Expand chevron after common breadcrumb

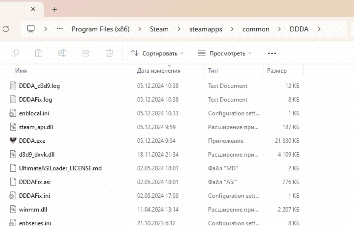point(280,29)
